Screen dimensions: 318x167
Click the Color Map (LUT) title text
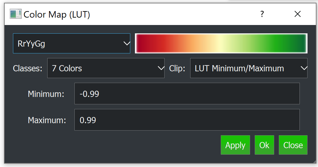(57, 15)
